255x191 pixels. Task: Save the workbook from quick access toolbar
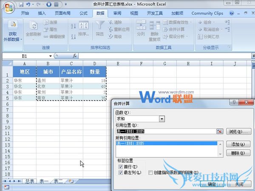pos(21,4)
